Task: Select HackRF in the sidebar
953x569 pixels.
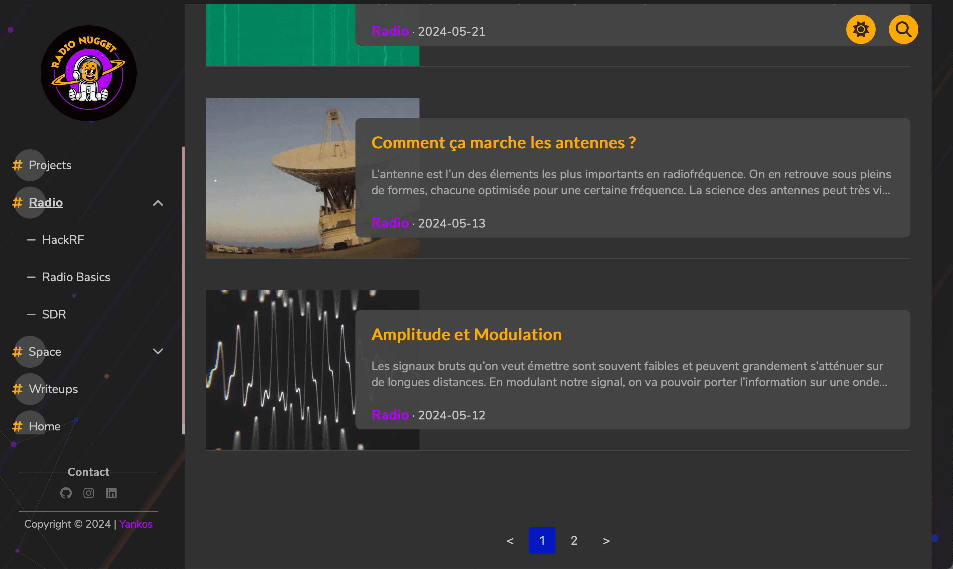Action: (x=63, y=240)
